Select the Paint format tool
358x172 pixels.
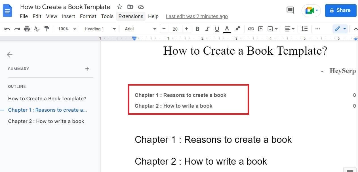pyautogui.click(x=47, y=29)
